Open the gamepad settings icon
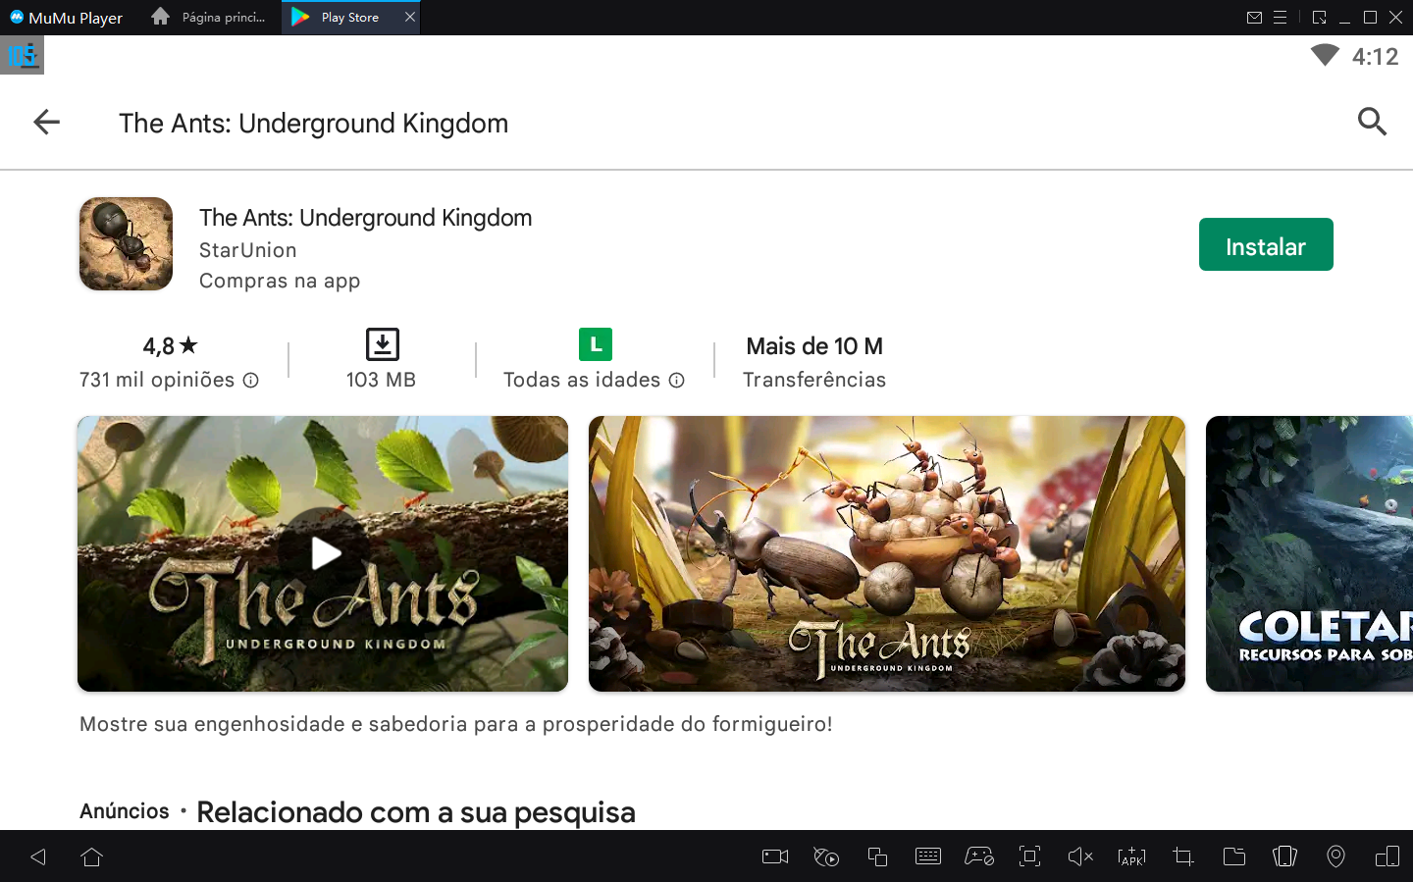Image resolution: width=1413 pixels, height=882 pixels. pyautogui.click(x=979, y=856)
